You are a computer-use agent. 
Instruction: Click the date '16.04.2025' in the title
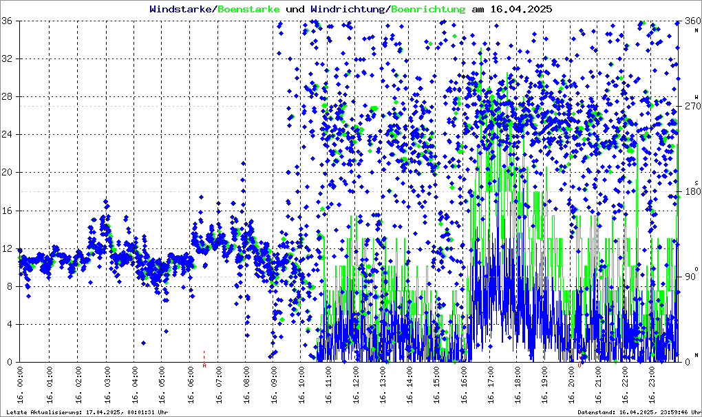point(520,10)
